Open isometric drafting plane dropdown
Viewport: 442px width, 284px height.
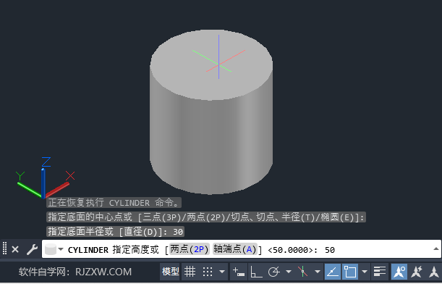tap(318, 272)
